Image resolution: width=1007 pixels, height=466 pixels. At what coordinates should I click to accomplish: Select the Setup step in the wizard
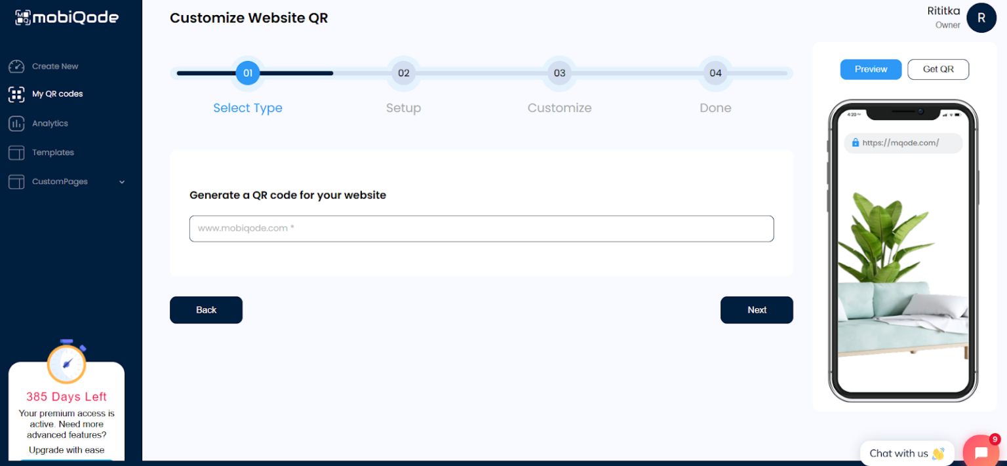403,73
